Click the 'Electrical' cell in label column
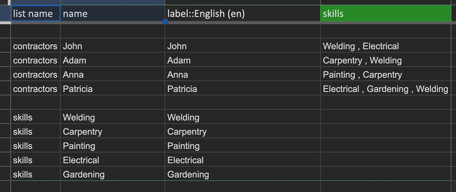 243,159
